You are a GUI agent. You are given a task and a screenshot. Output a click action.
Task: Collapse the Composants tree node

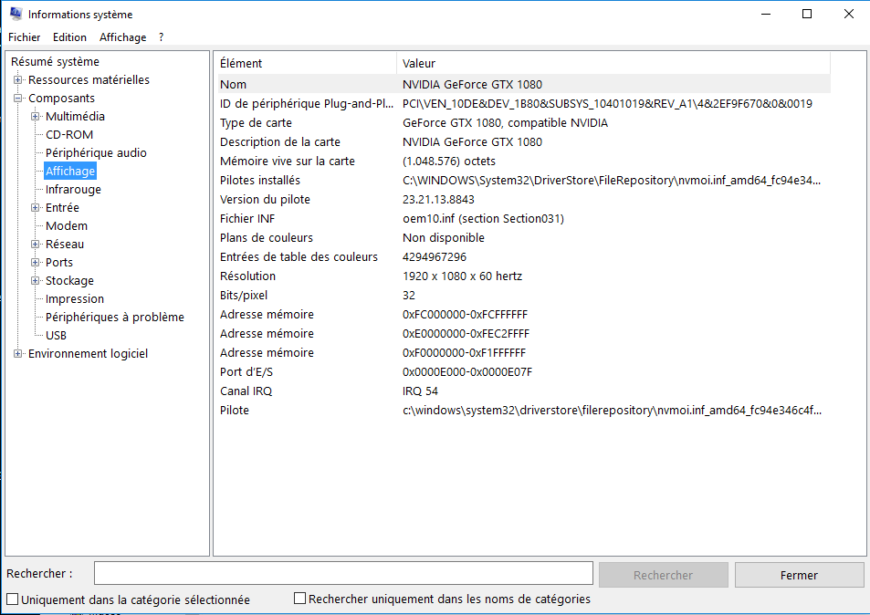tap(17, 99)
